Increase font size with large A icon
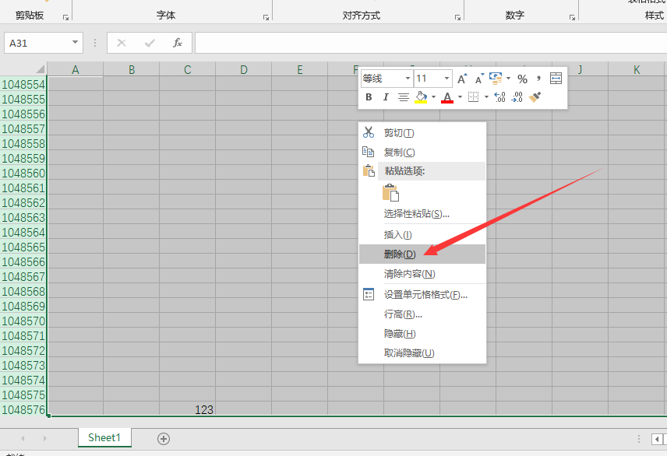 [462, 79]
